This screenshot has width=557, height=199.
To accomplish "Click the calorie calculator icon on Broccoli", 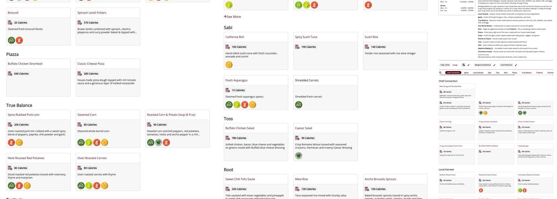I will pos(10,23).
